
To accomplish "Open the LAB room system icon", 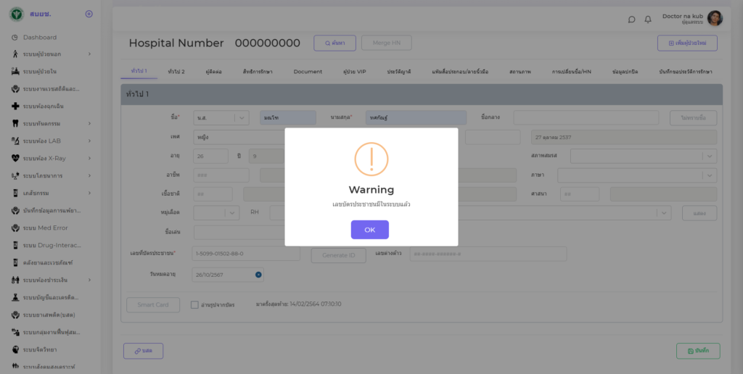I will tap(15, 141).
